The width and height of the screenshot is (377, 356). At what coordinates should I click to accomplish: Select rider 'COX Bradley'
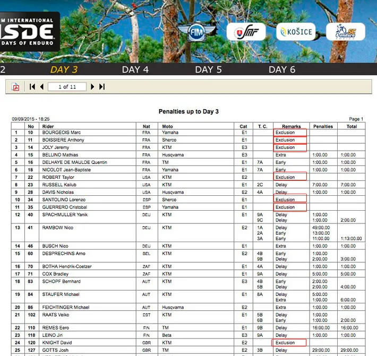pyautogui.click(x=55, y=274)
